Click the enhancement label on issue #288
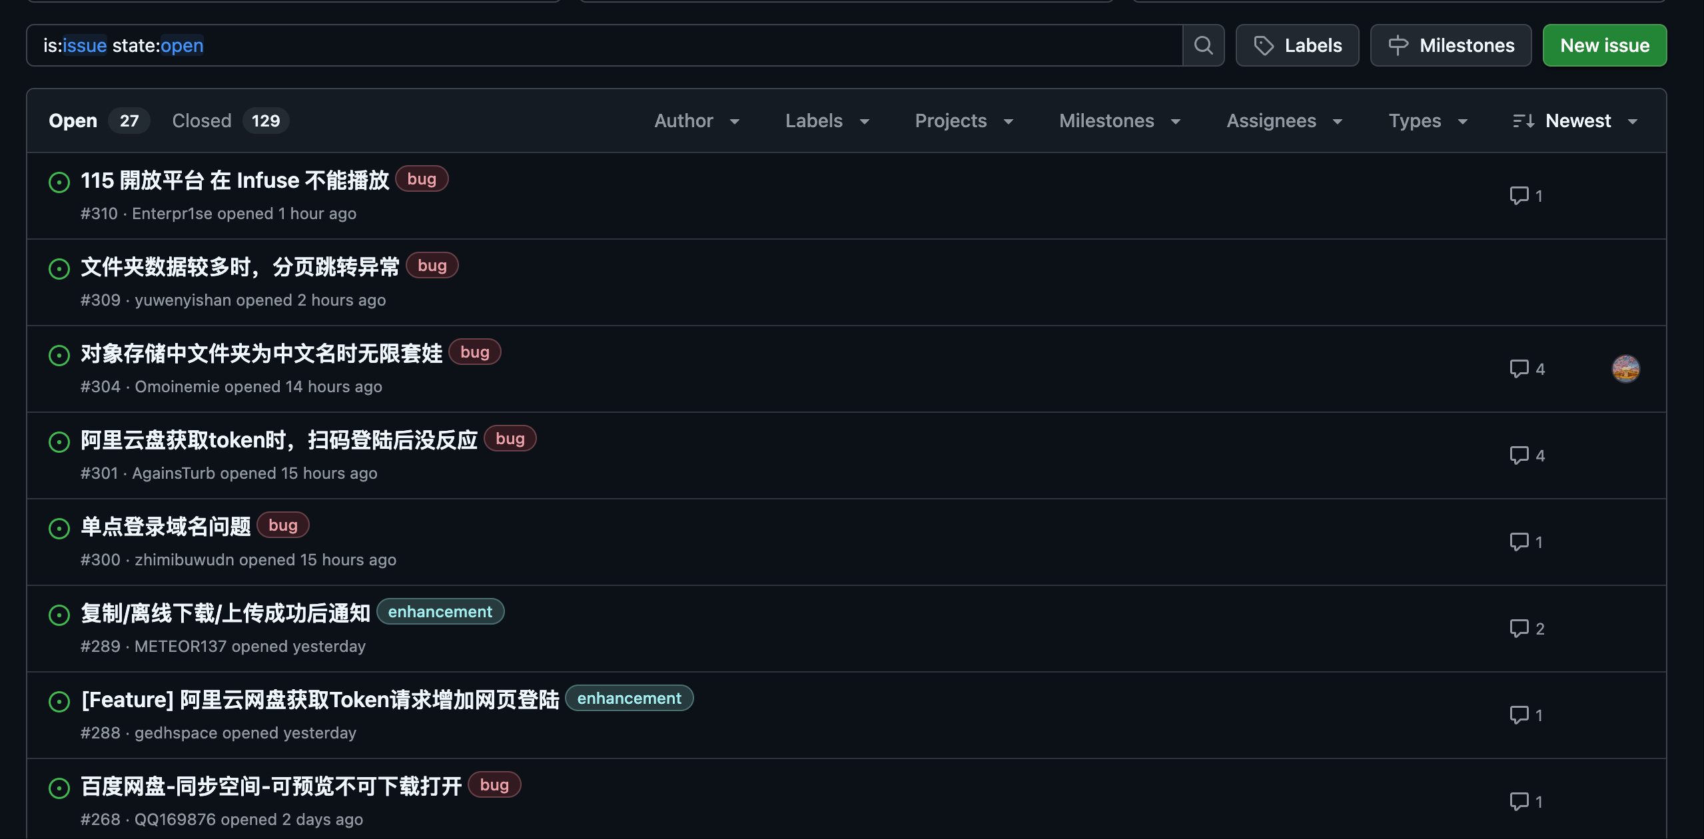The height and width of the screenshot is (839, 1704). 629,699
